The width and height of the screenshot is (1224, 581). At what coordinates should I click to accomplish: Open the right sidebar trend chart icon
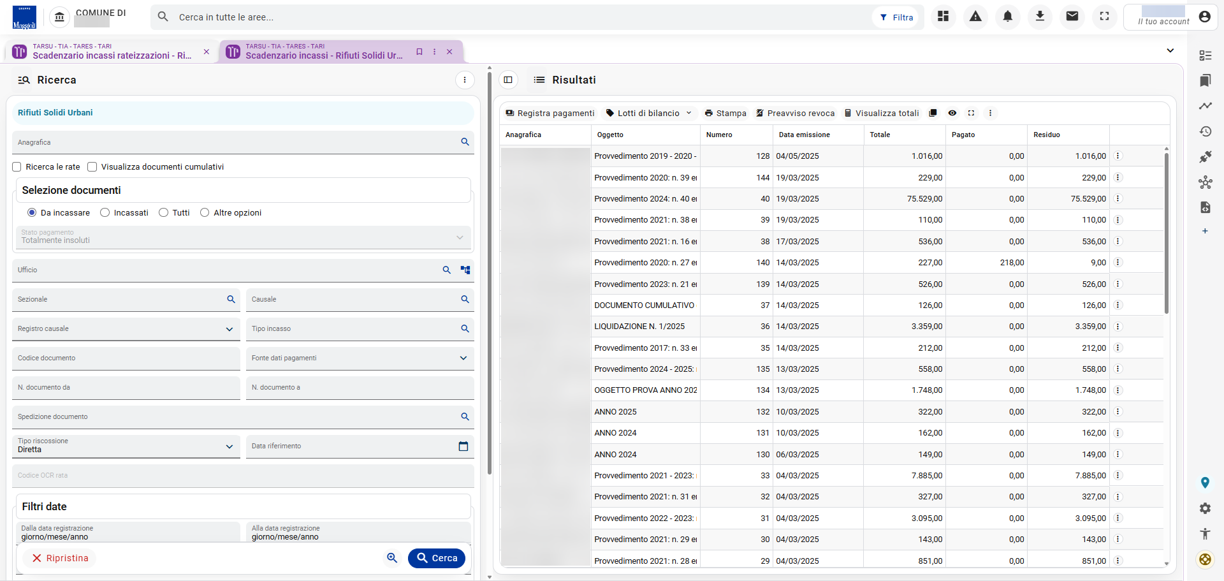tap(1205, 106)
